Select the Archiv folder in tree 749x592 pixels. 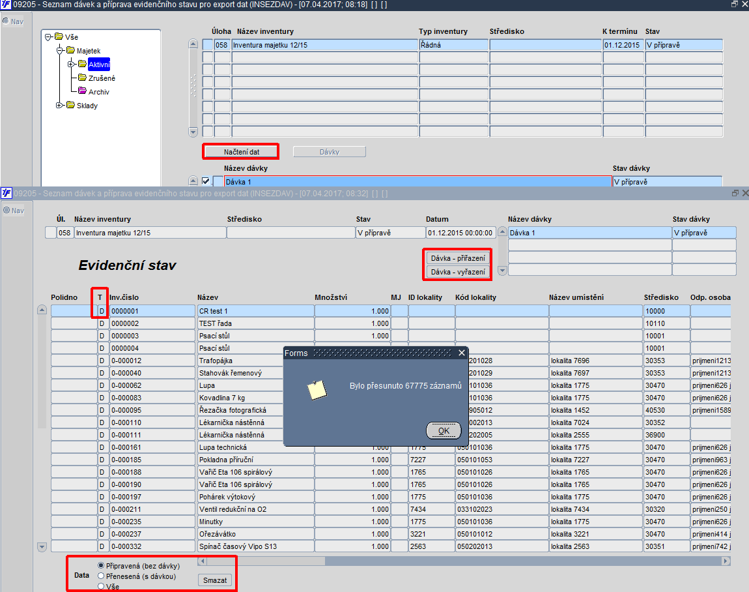pos(99,92)
